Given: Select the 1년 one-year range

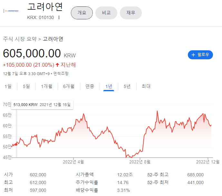Looking at the screenshot, I should coord(109,86).
